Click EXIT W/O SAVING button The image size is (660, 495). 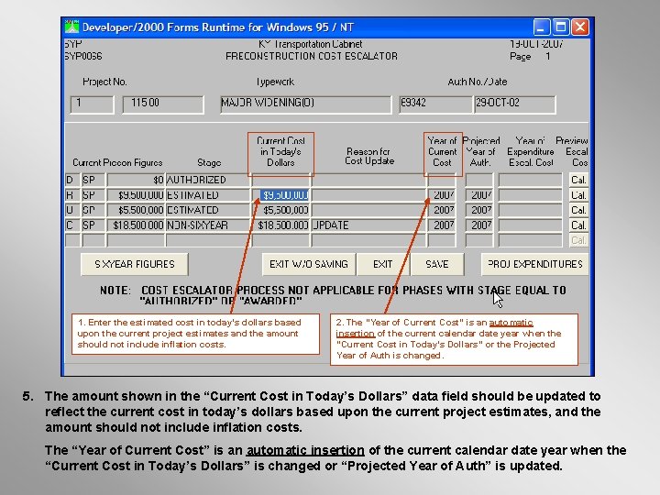(x=309, y=264)
